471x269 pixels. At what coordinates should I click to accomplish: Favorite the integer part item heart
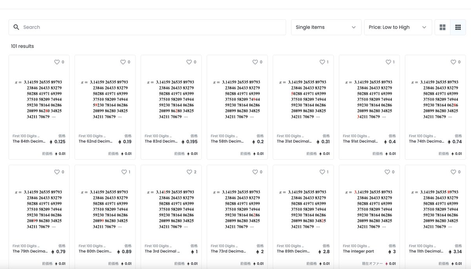pos(387,172)
